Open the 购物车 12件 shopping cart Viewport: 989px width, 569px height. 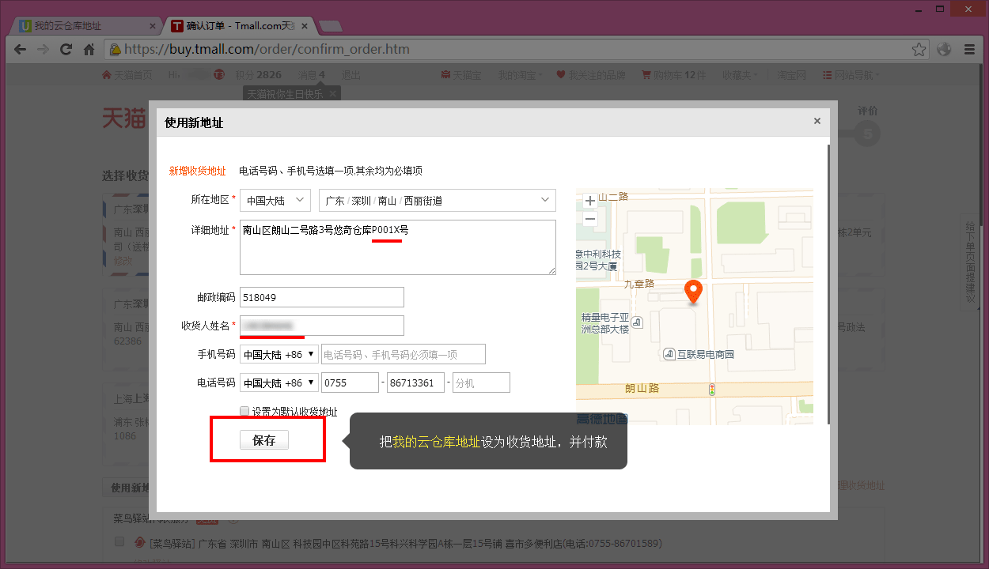click(674, 75)
